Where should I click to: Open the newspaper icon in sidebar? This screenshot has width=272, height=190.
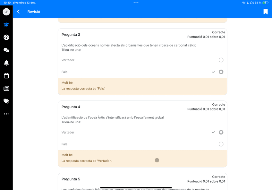(6, 89)
